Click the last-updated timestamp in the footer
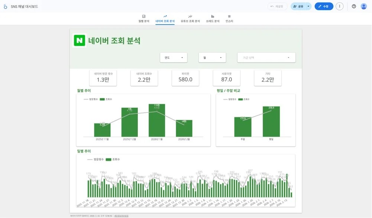 coord(91,216)
